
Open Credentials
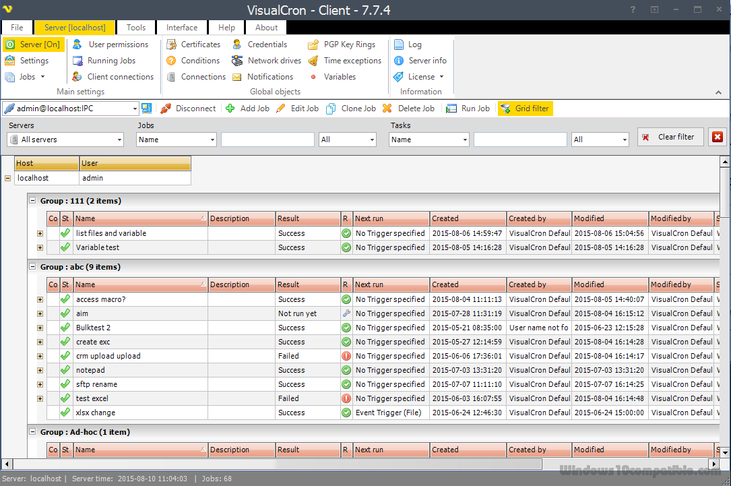coord(259,44)
